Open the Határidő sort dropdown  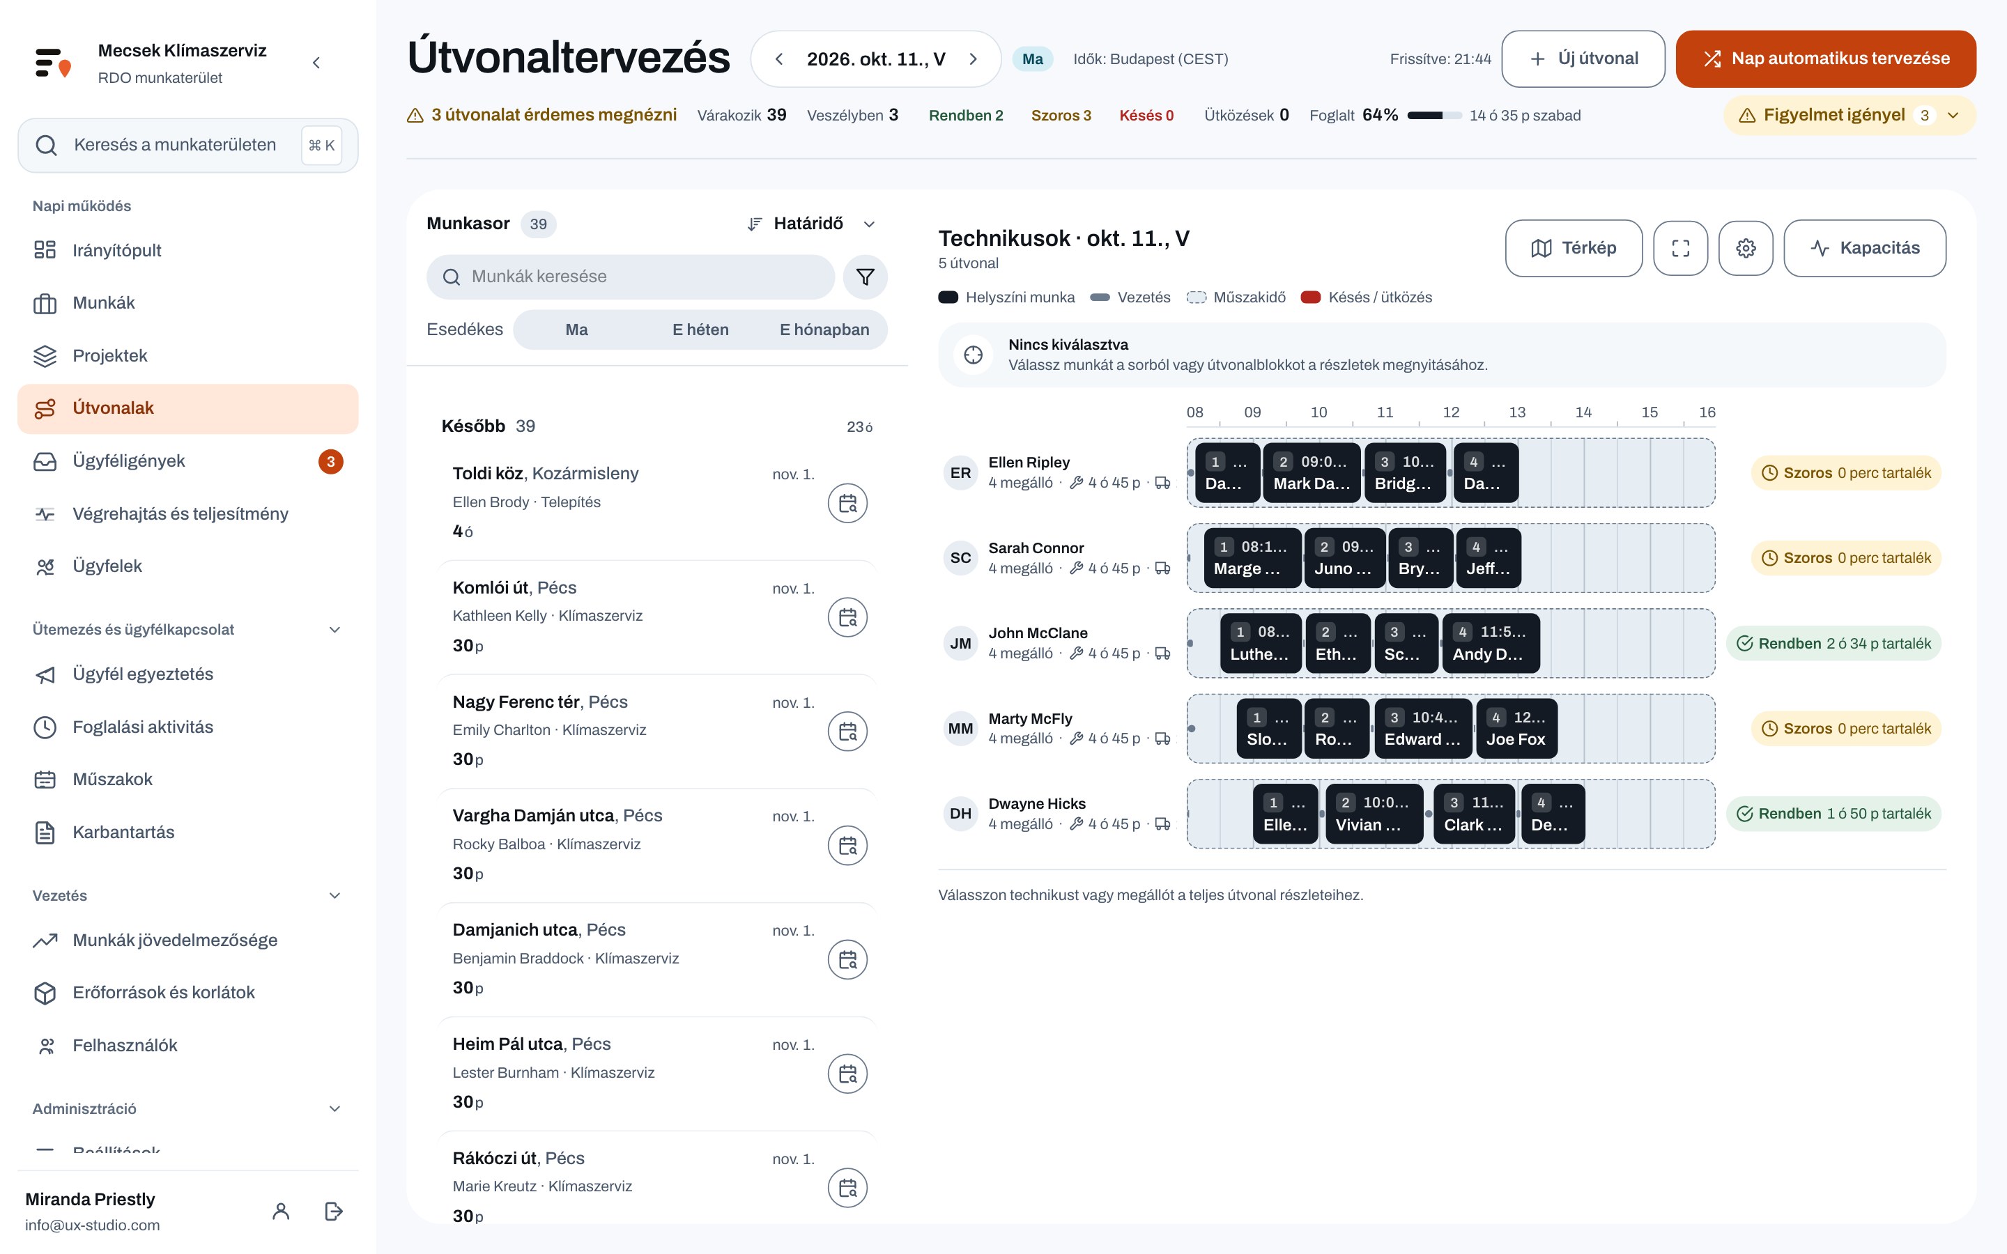click(x=811, y=224)
